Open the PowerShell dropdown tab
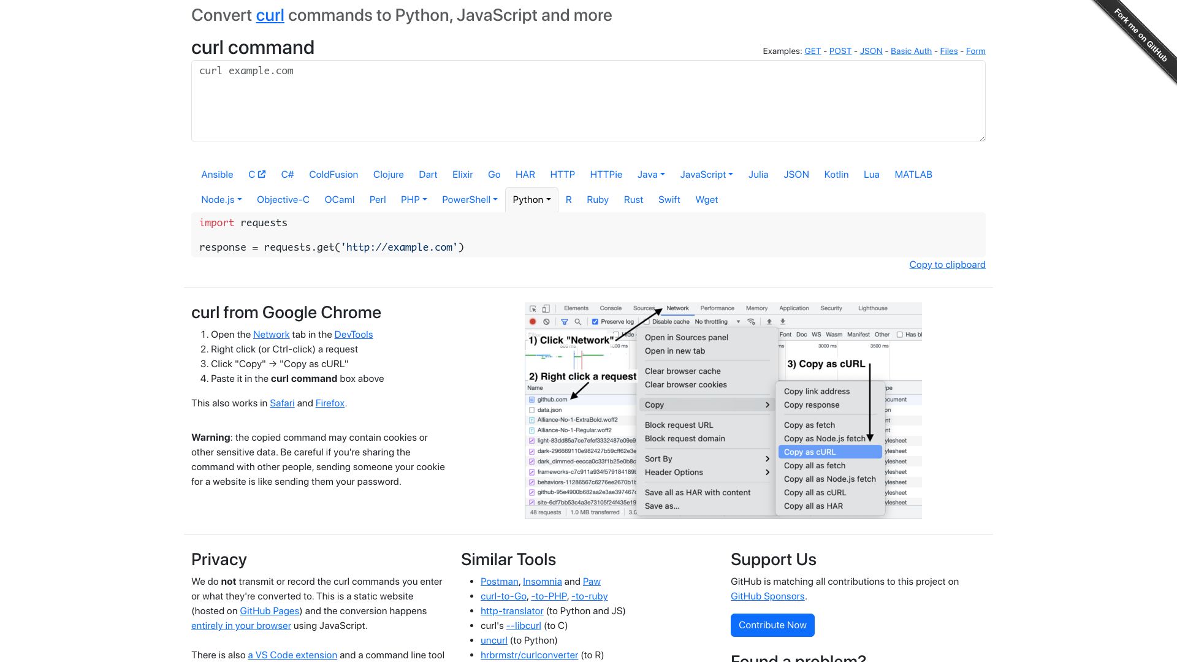The image size is (1177, 662). pos(470,200)
